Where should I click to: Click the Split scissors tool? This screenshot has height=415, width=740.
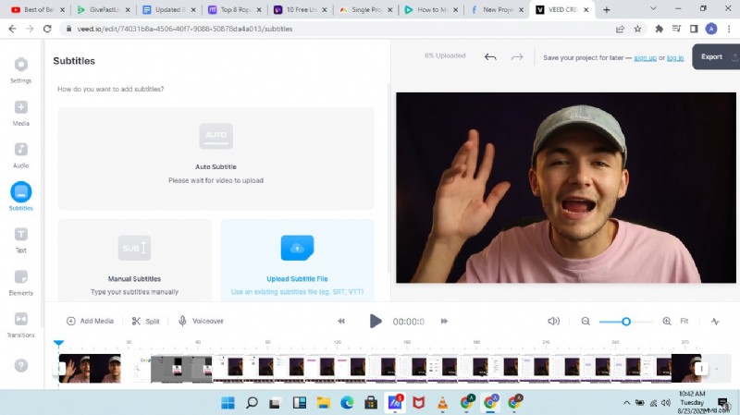click(x=145, y=321)
